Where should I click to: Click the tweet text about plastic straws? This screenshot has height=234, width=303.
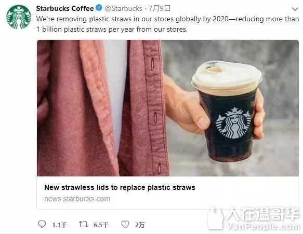coord(167,24)
